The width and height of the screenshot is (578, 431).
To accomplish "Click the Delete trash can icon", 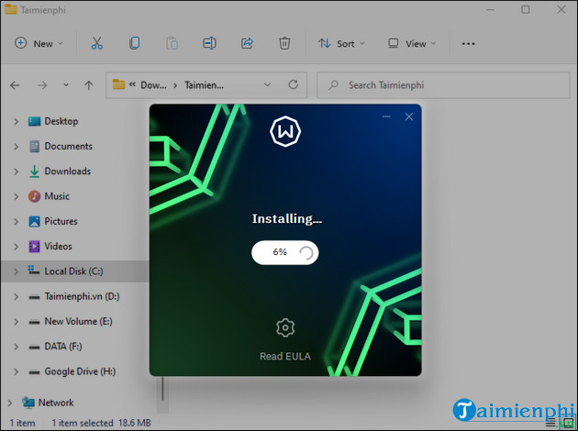I will [284, 43].
